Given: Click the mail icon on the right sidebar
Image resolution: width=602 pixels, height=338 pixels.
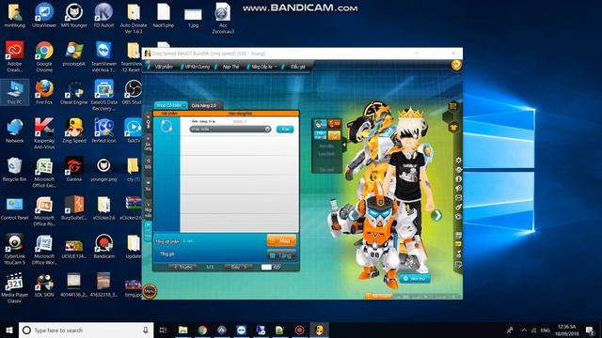Looking at the screenshot, I should coord(458,198).
